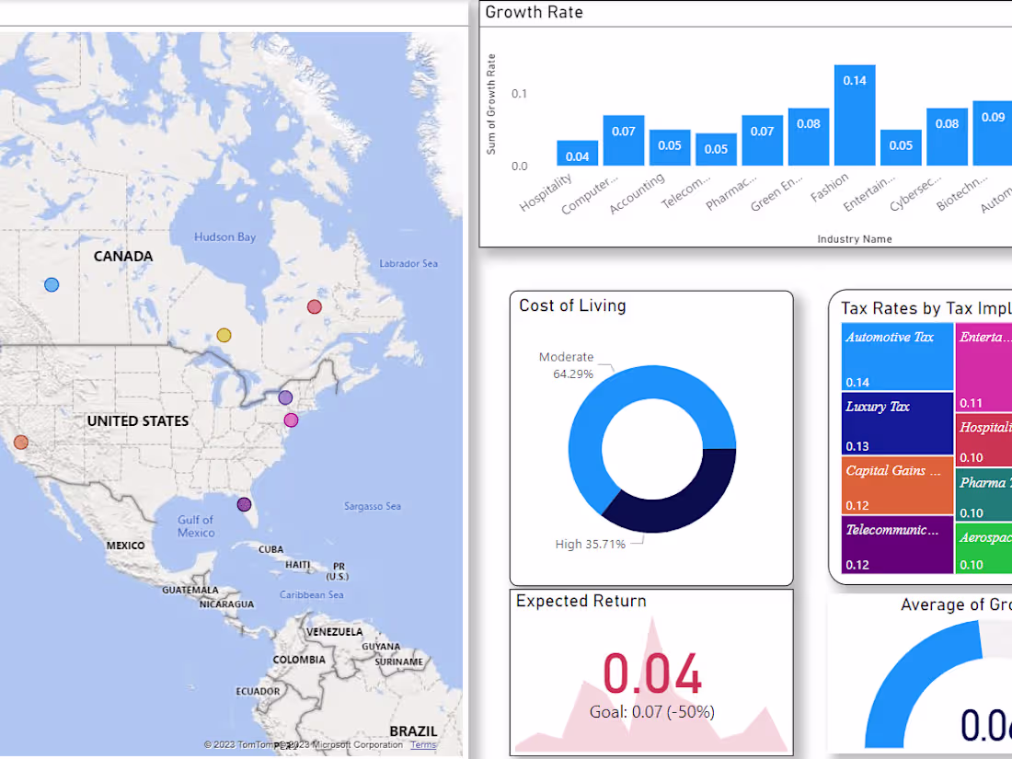Select the purple marker over Florida

point(244,503)
